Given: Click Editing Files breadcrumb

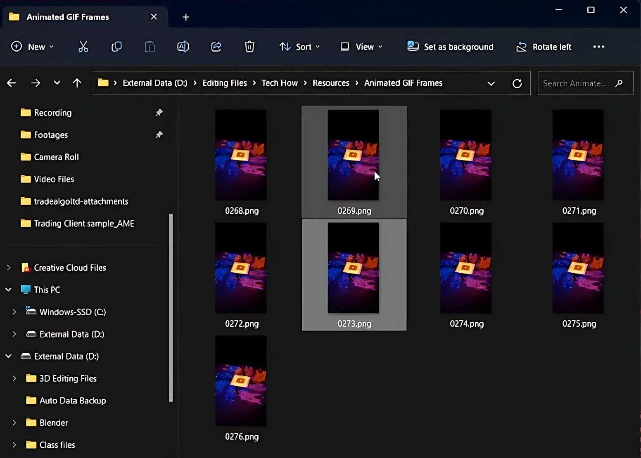Looking at the screenshot, I should 225,83.
